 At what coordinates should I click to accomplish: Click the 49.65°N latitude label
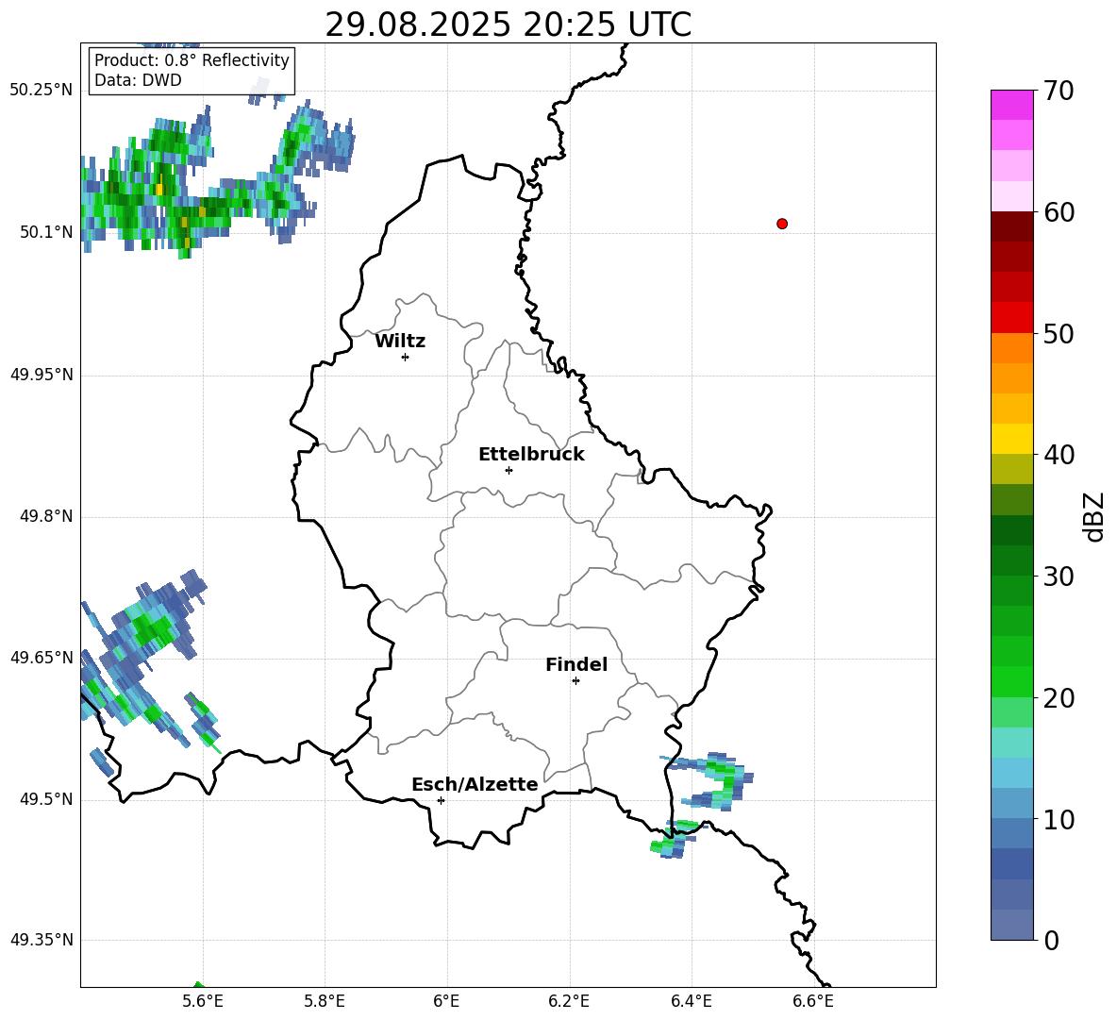pos(42,658)
